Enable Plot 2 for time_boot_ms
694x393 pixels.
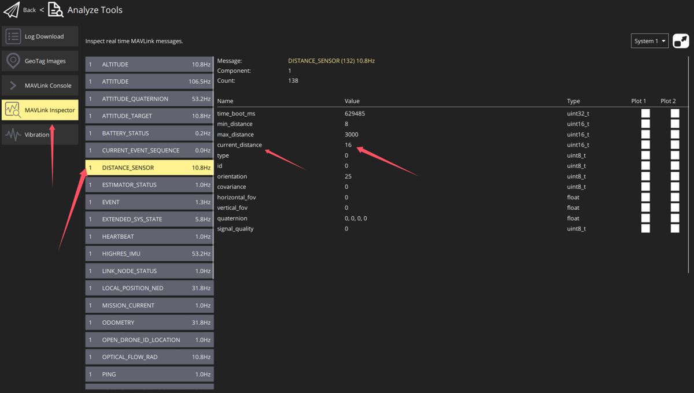tap(675, 113)
